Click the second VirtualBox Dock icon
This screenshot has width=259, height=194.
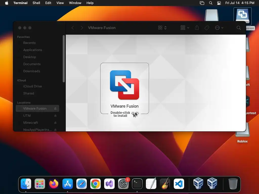click(212, 183)
